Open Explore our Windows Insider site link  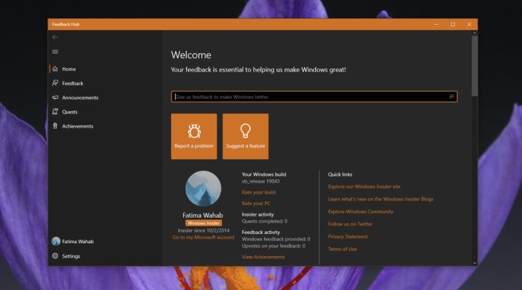coord(364,186)
